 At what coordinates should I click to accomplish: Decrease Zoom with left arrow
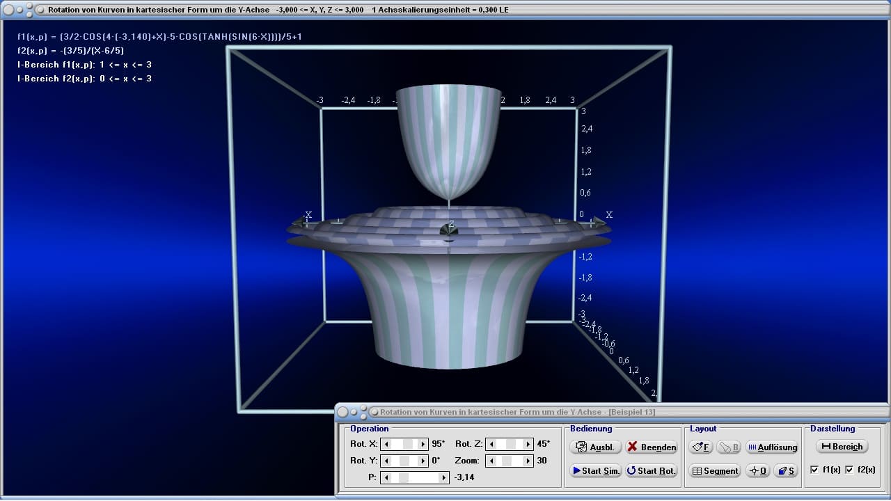coord(491,461)
